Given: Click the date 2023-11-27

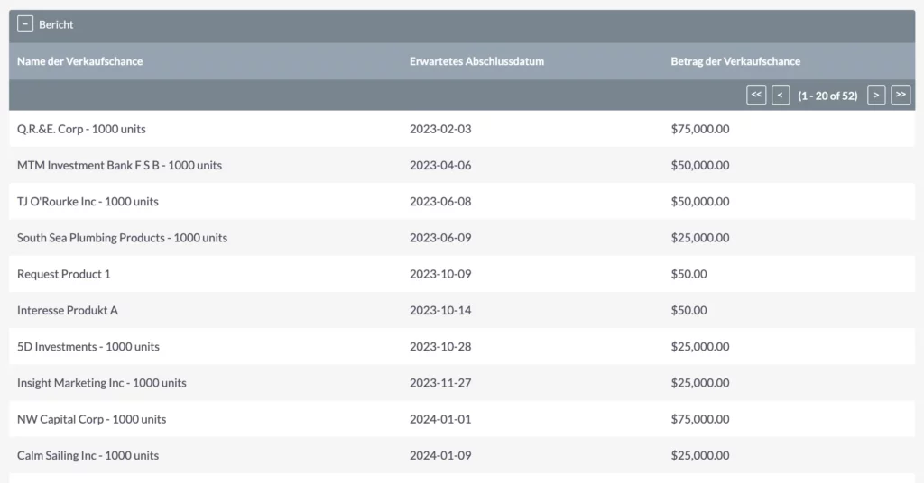Looking at the screenshot, I should click(440, 383).
